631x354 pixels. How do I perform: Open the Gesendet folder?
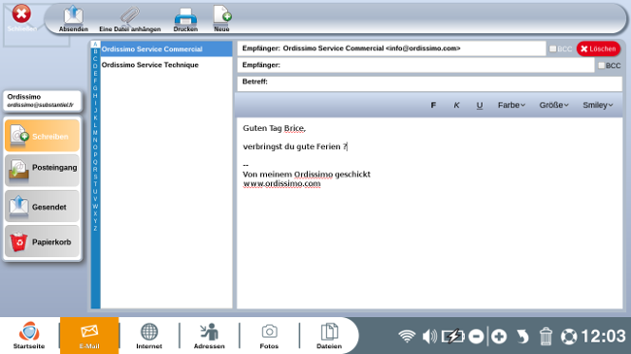pyautogui.click(x=43, y=207)
